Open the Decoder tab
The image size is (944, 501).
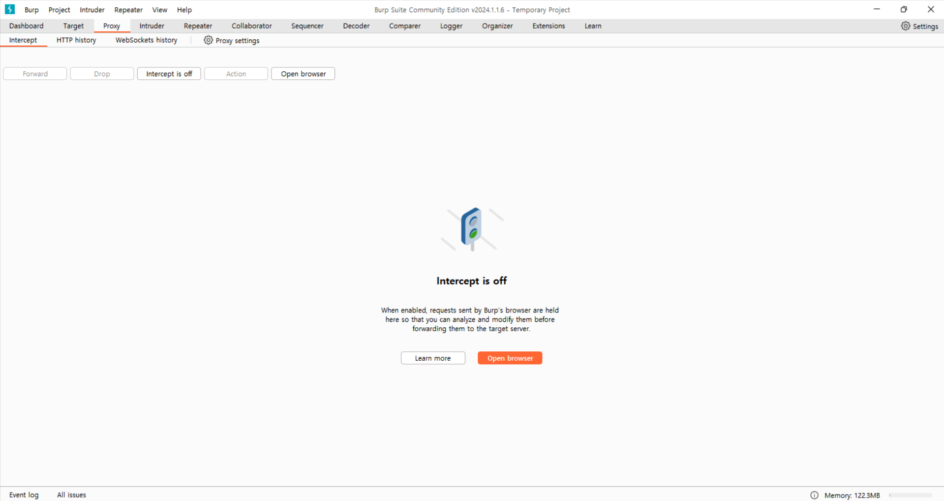356,26
